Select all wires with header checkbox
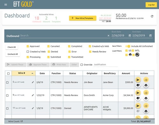 click(x=8, y=73)
